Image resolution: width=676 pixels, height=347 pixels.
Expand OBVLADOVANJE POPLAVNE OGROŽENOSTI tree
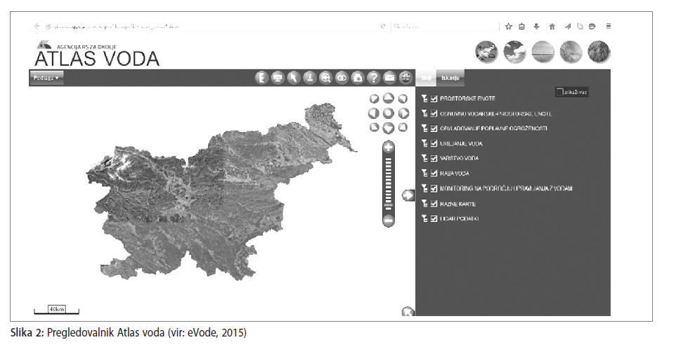[424, 129]
